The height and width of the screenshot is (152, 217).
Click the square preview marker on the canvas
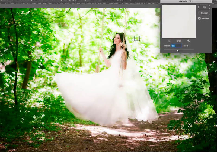(x=137, y=39)
